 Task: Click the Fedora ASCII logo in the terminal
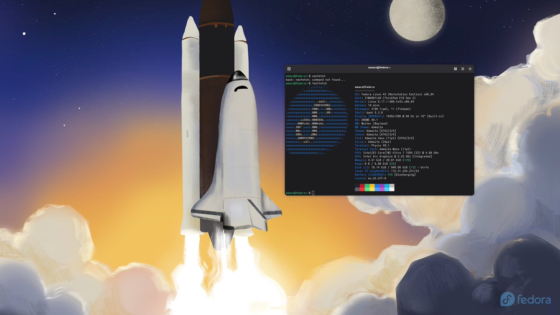tap(317, 120)
